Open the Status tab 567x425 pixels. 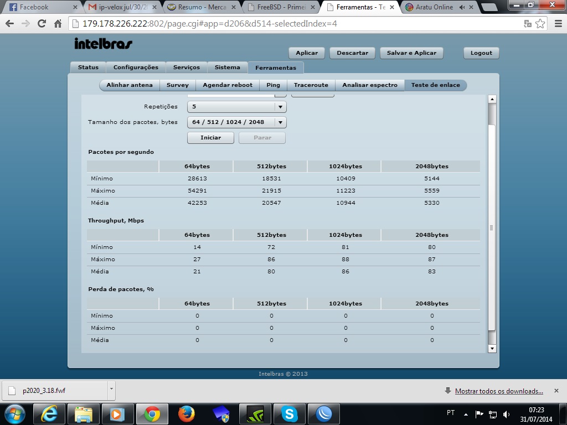pyautogui.click(x=88, y=67)
